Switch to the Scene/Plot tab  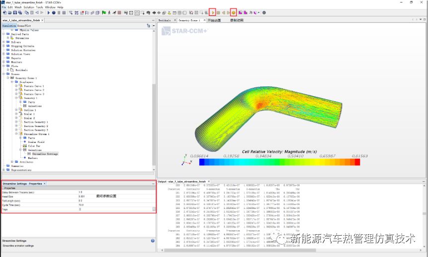pos(24,26)
